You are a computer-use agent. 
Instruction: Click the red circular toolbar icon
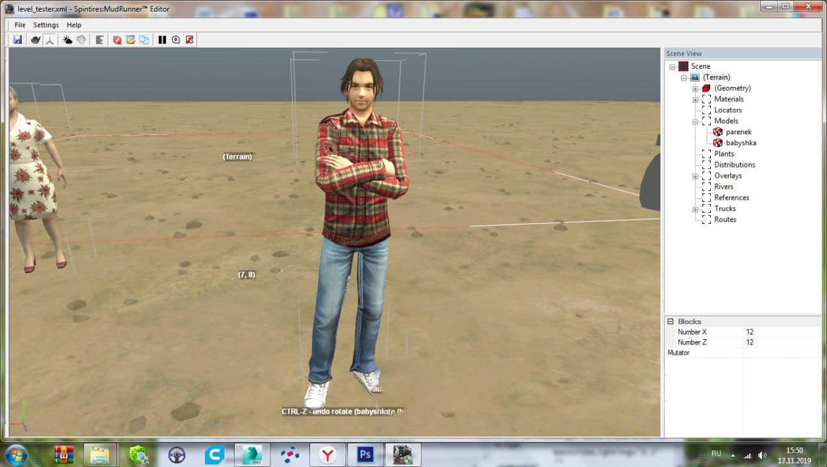point(117,40)
